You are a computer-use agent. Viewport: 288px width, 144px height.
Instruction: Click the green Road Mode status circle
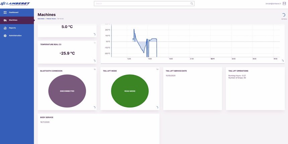(x=130, y=91)
